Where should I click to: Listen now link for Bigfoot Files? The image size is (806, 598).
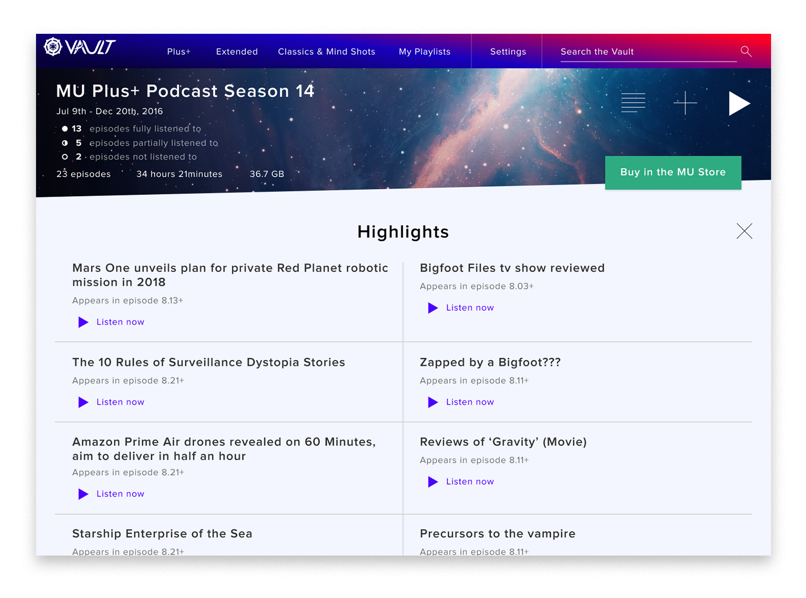[x=470, y=308]
